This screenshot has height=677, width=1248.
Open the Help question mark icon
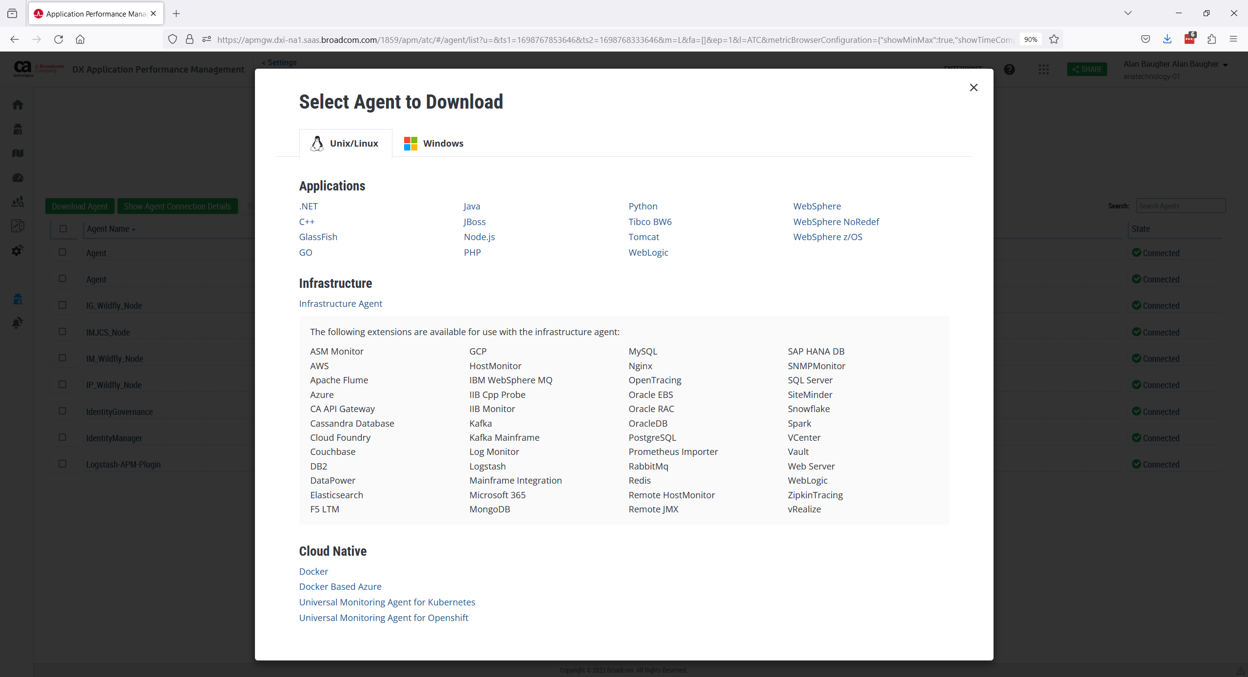[x=1009, y=70]
